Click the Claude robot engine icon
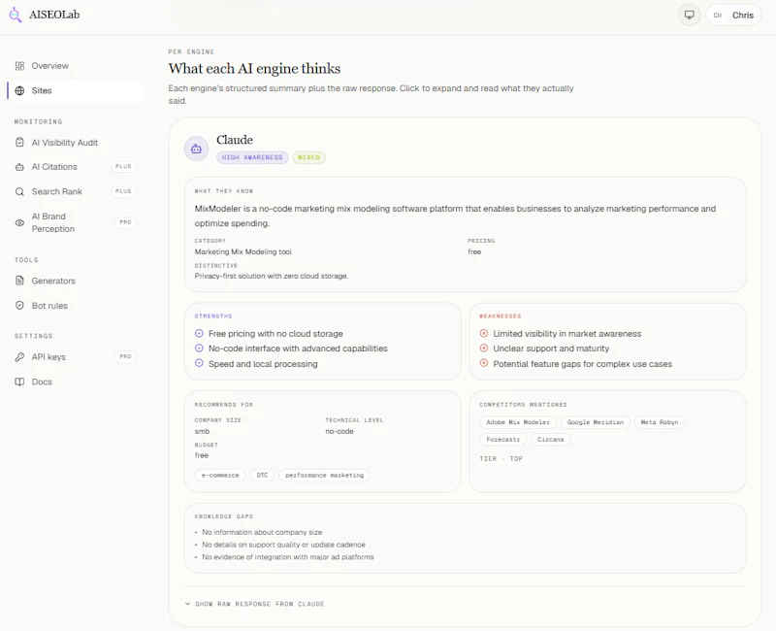The width and height of the screenshot is (776, 631). click(197, 149)
